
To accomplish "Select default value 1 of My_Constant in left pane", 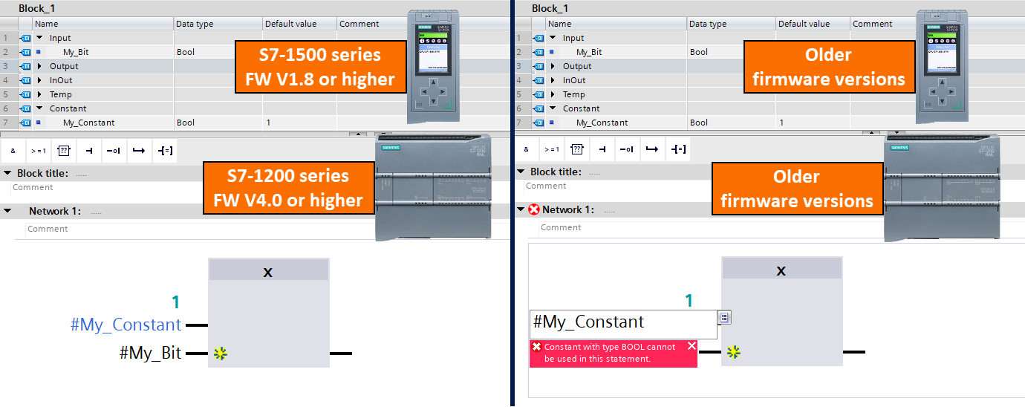I will coord(299,123).
